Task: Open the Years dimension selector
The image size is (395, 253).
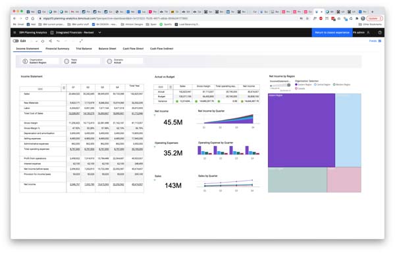Action: 82,61
